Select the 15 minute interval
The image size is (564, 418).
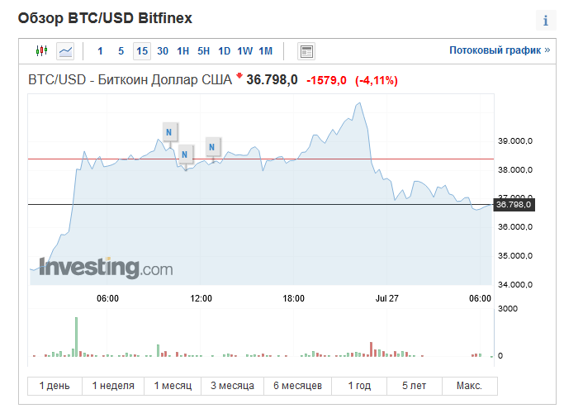click(x=142, y=51)
